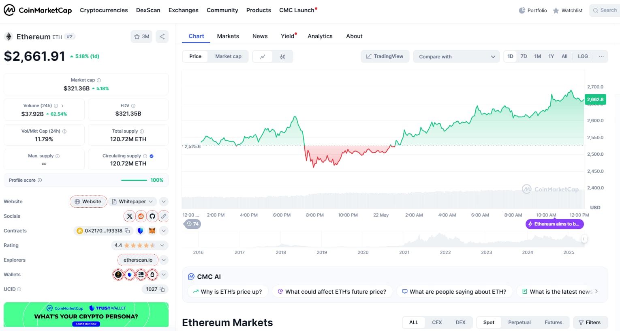The height and width of the screenshot is (331, 620).
Task: Click the Vol/Mkt Cap info icon
Action: coord(64,131)
